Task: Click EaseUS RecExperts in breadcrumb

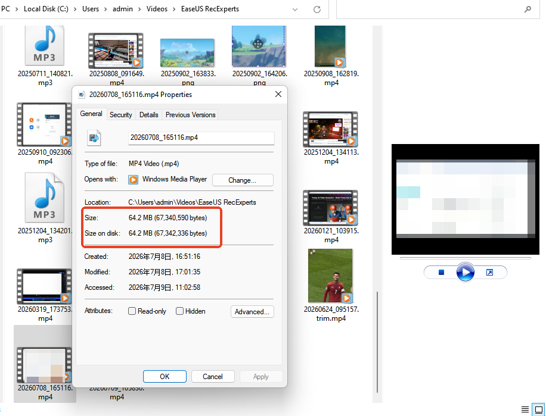Action: (210, 9)
